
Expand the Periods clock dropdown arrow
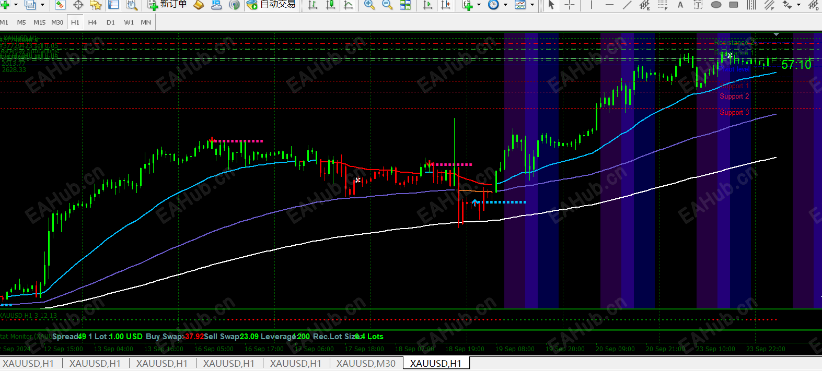[x=505, y=5]
